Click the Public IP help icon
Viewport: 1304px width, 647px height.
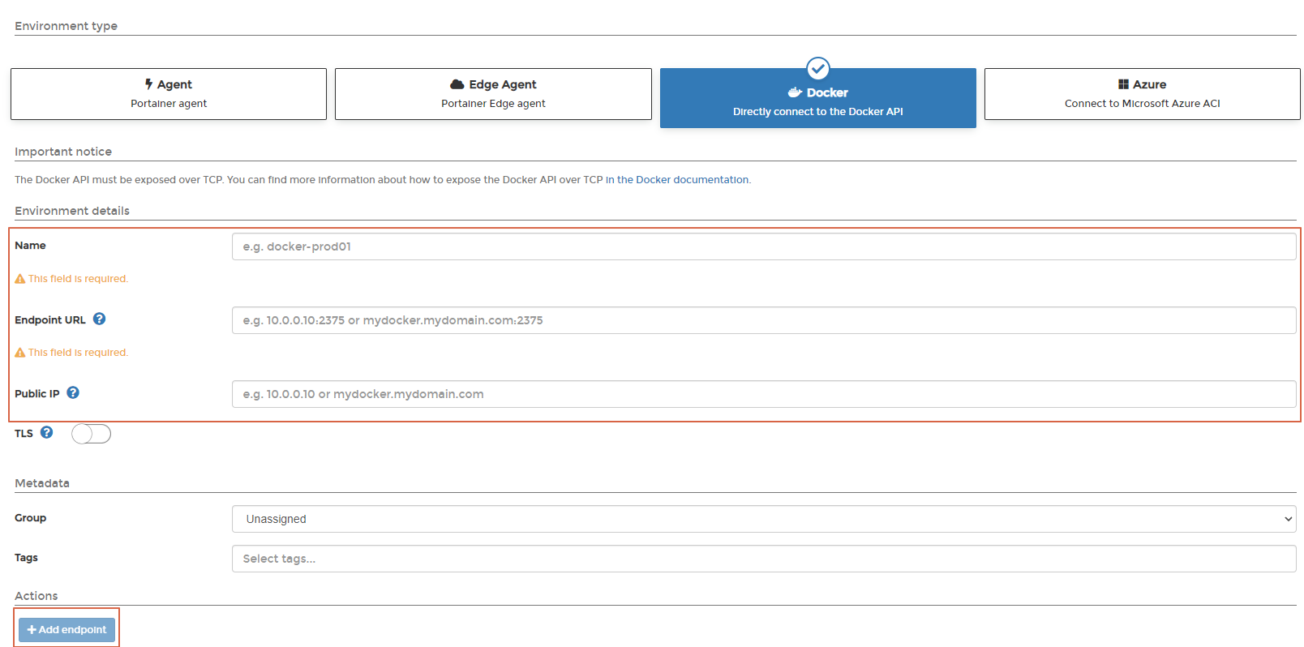(x=73, y=392)
